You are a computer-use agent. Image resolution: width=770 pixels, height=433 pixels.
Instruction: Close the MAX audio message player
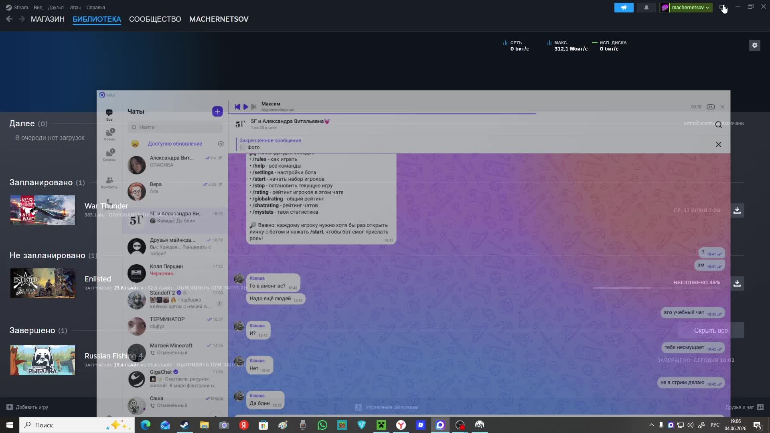pos(722,107)
